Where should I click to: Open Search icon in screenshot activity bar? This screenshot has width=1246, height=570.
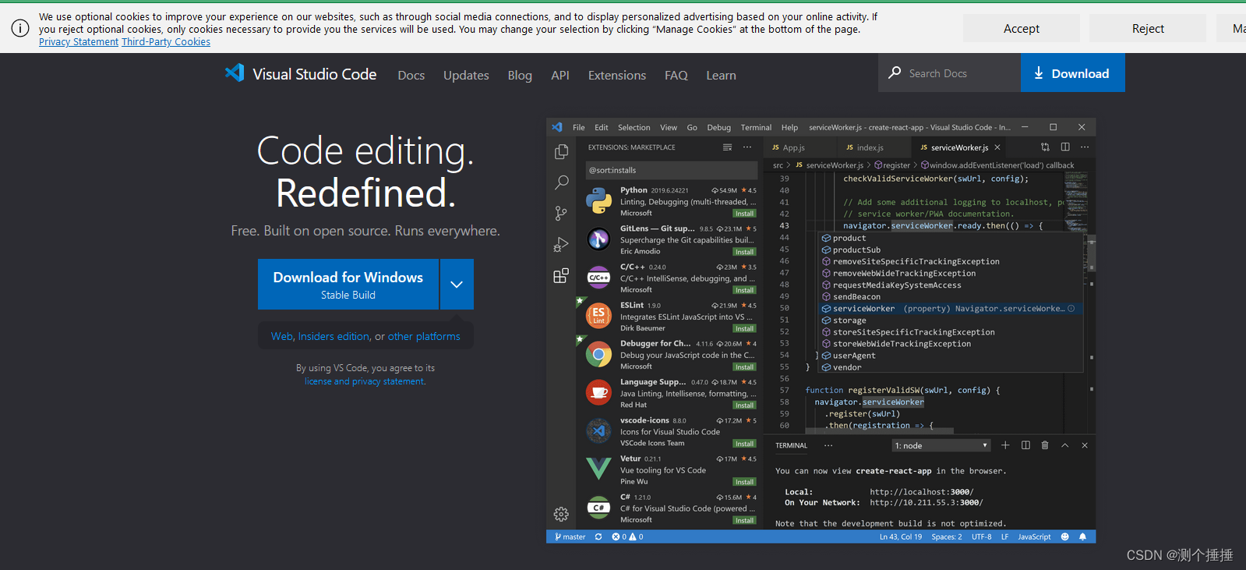[561, 182]
